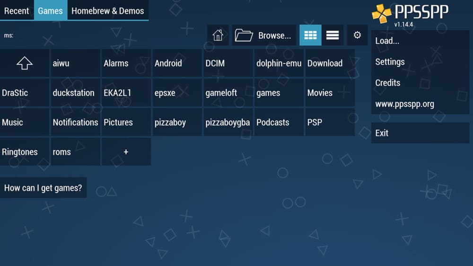Open the Music folder

[x=25, y=122]
